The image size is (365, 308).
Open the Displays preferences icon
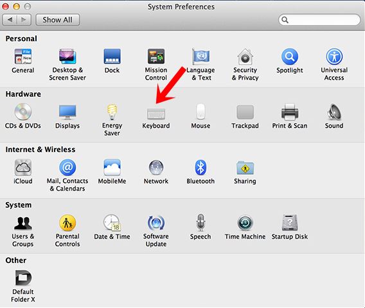67,112
